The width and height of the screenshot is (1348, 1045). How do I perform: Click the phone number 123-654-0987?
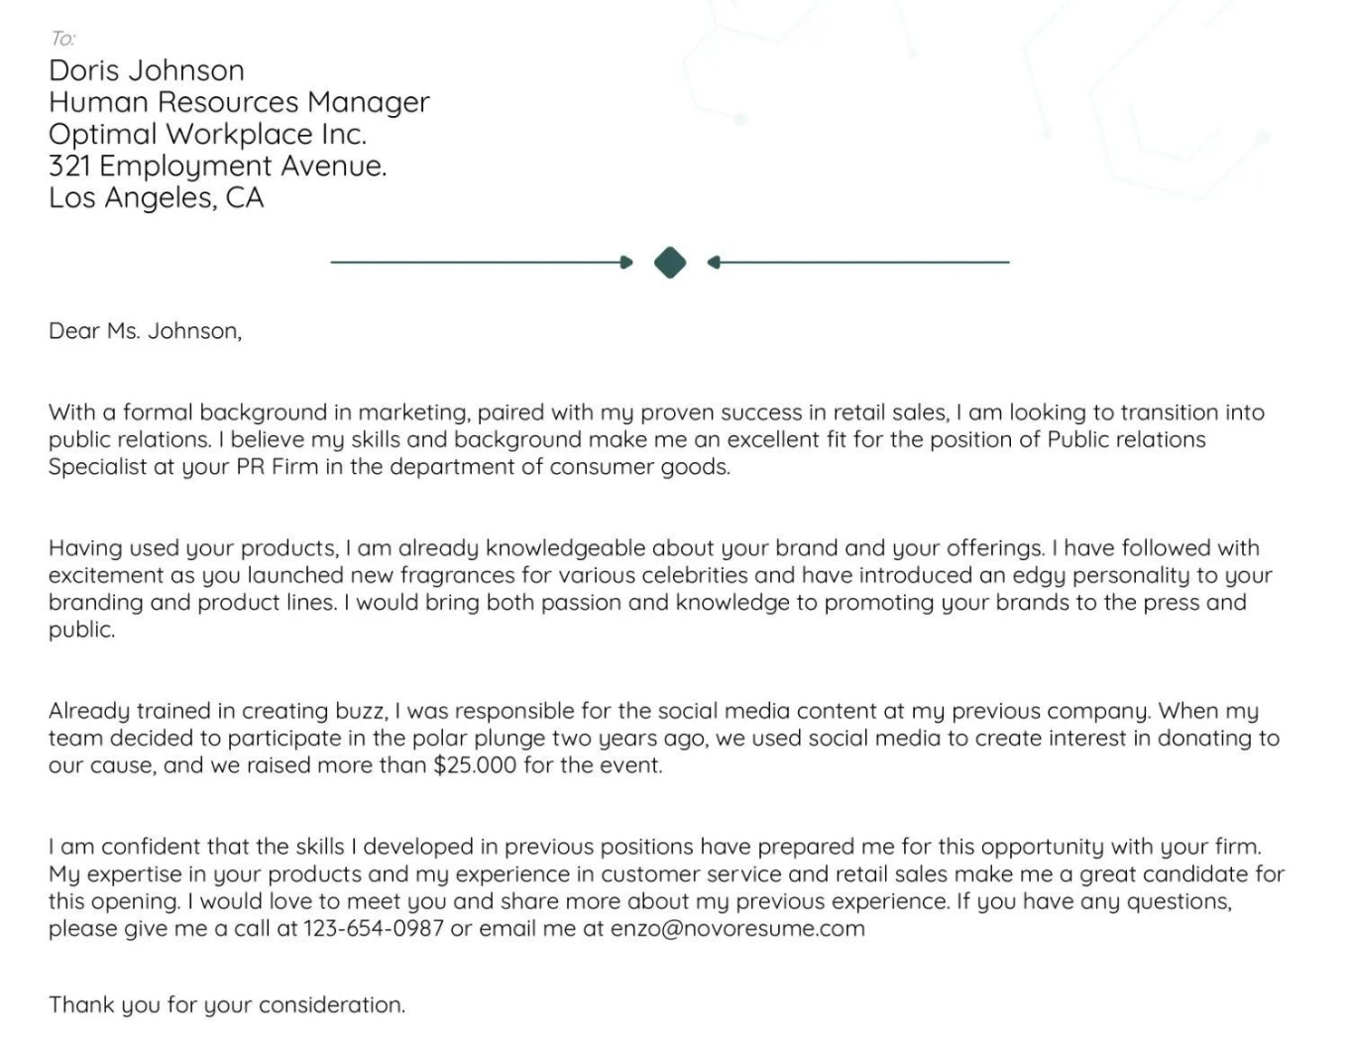(374, 929)
